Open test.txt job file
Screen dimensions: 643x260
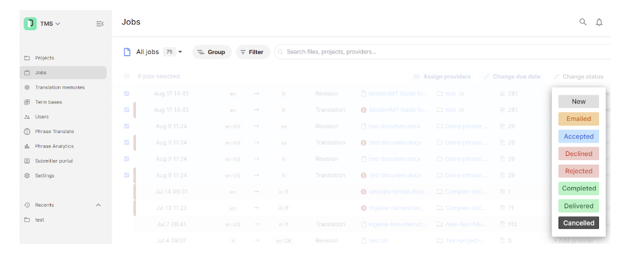point(379,241)
